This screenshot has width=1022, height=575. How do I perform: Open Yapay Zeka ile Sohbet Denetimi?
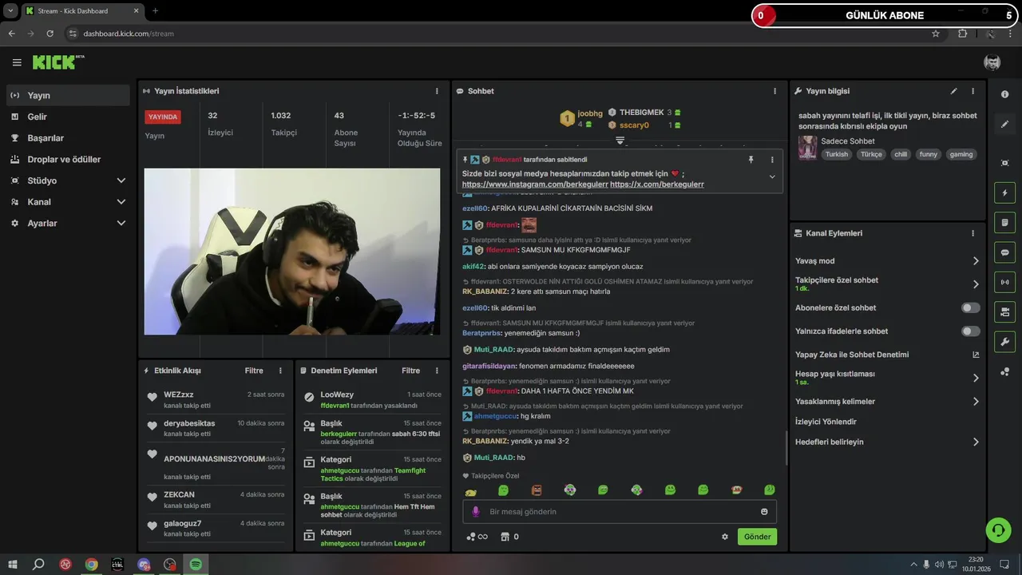(887, 355)
